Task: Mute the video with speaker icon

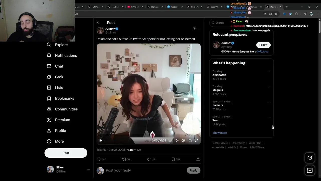Action: click(x=177, y=141)
